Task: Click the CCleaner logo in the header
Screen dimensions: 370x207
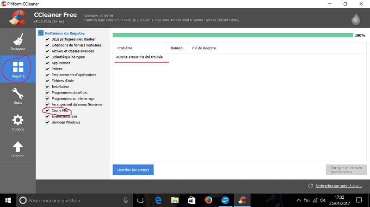Action: (x=18, y=18)
